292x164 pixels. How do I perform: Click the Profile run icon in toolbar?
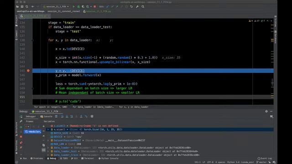tap(88, 6)
